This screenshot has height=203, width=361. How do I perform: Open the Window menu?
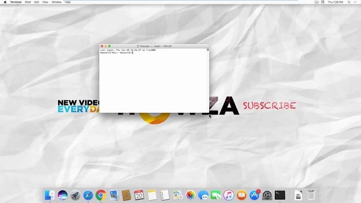pos(56,2)
